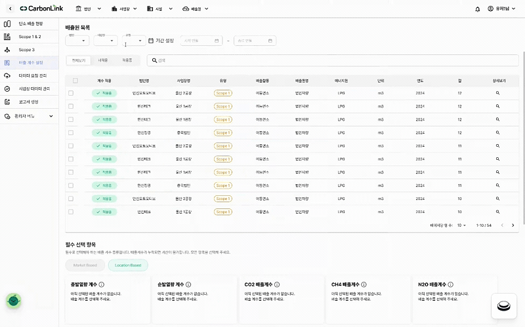Select the Location Based button
The width and height of the screenshot is (525, 327).
tap(128, 265)
